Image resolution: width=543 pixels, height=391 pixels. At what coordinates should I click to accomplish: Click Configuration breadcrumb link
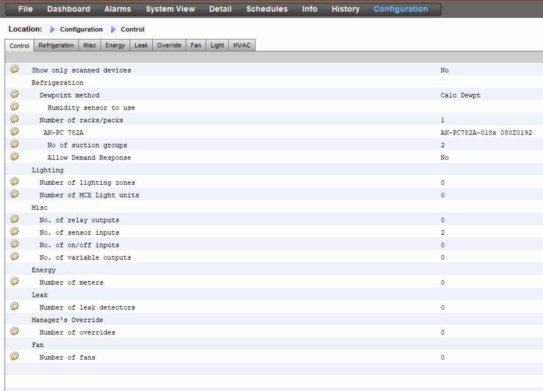81,30
